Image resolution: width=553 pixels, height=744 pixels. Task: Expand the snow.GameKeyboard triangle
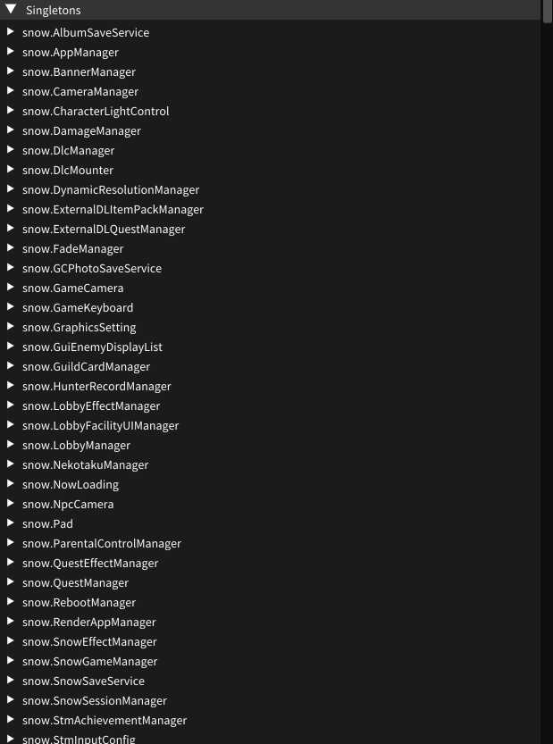pyautogui.click(x=10, y=307)
